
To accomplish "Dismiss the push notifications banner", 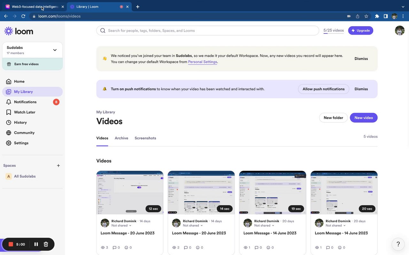I will tap(361, 89).
